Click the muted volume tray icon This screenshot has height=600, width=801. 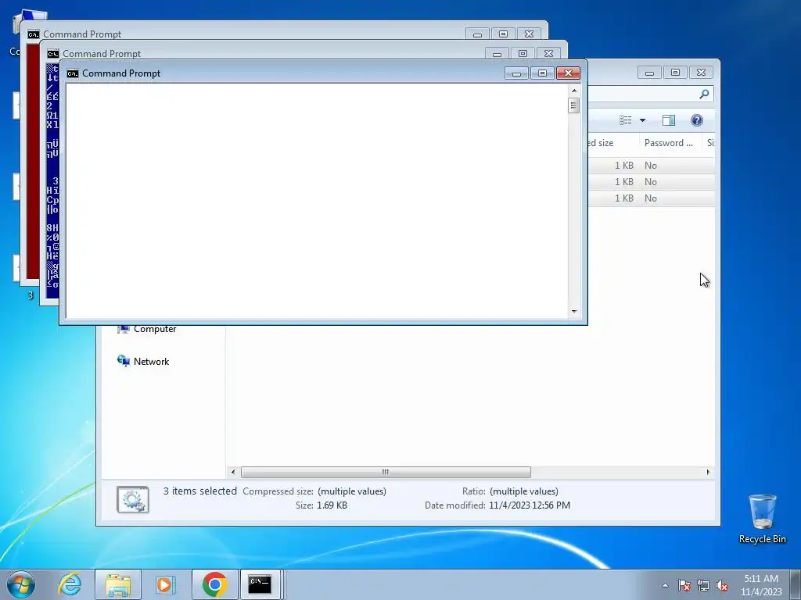[x=722, y=585]
